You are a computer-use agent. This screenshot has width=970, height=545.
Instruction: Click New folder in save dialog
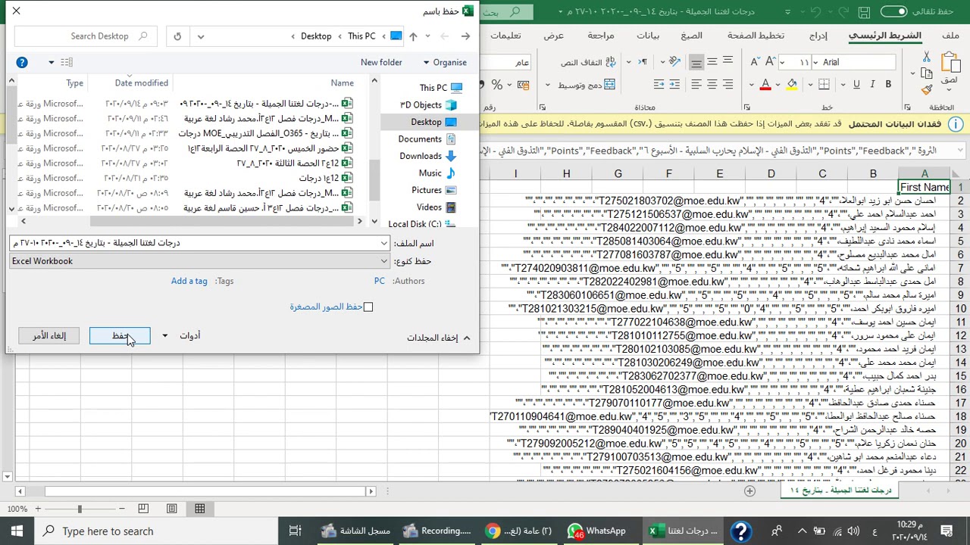tap(381, 62)
